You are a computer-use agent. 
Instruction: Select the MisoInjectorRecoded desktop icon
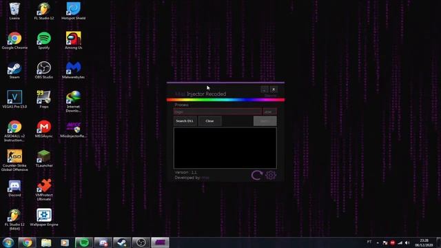click(x=74, y=129)
